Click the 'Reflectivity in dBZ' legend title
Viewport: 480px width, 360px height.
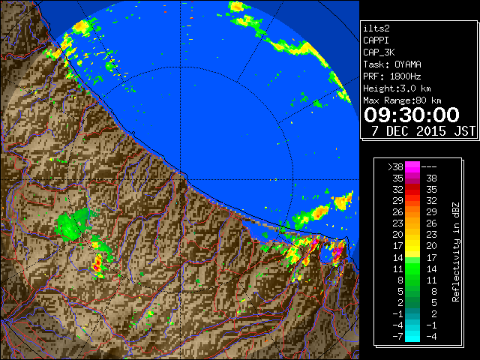455,252
